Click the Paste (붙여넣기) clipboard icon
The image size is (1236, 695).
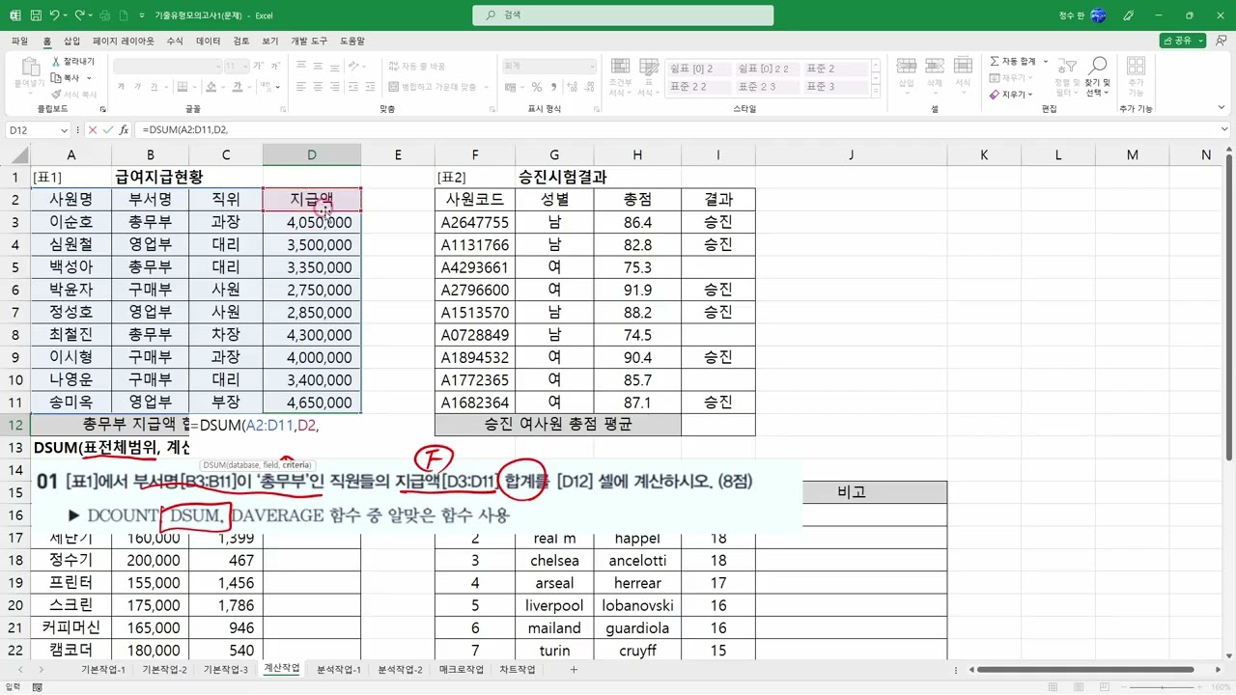tap(30, 67)
